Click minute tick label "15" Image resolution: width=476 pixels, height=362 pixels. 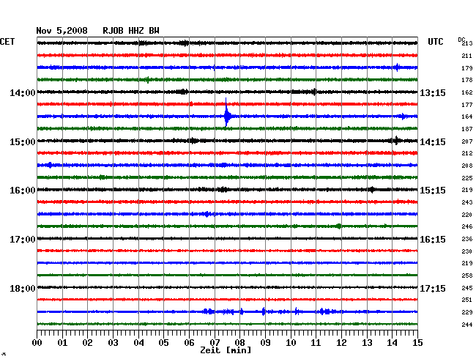[417, 343]
